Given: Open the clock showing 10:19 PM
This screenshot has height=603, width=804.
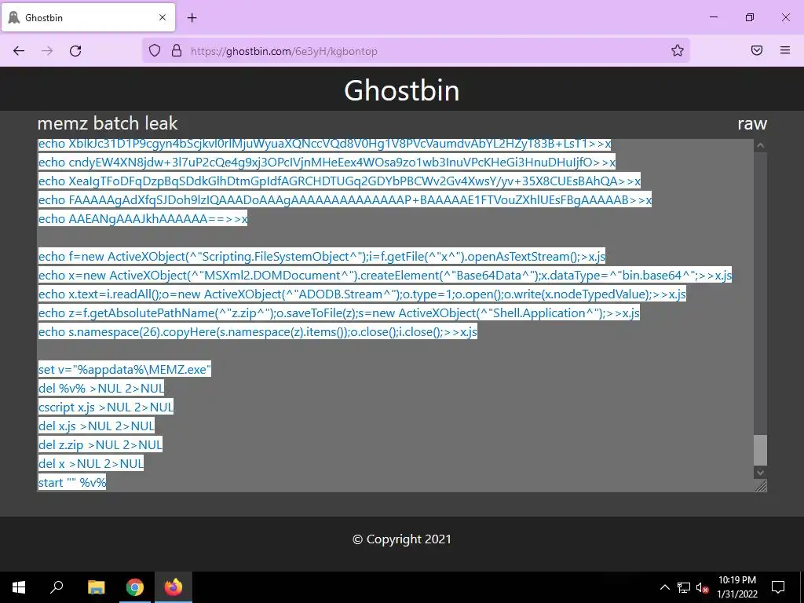Looking at the screenshot, I should (737, 587).
